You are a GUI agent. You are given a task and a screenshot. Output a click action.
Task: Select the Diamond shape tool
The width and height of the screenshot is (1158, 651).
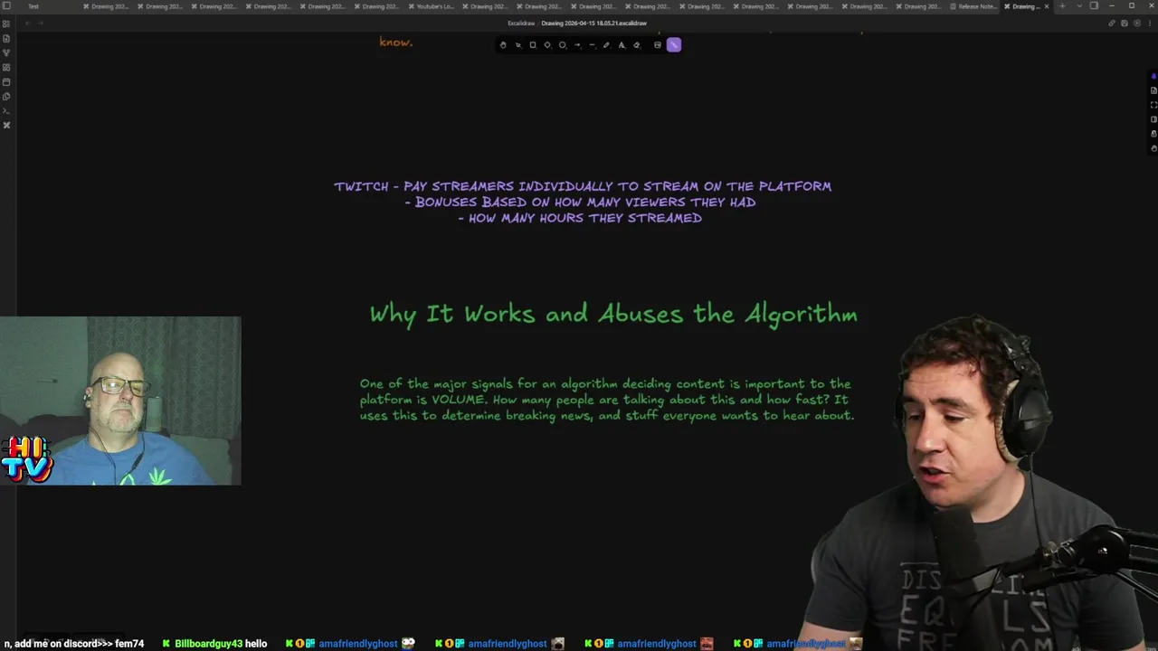pos(547,45)
